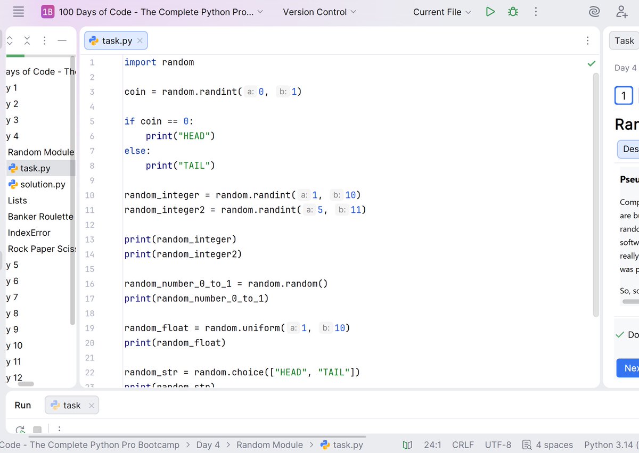The height and width of the screenshot is (453, 639).
Task: Click the task description horizontal scrollbar
Action: point(631,302)
